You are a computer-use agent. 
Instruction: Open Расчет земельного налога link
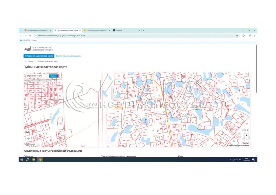68,56
